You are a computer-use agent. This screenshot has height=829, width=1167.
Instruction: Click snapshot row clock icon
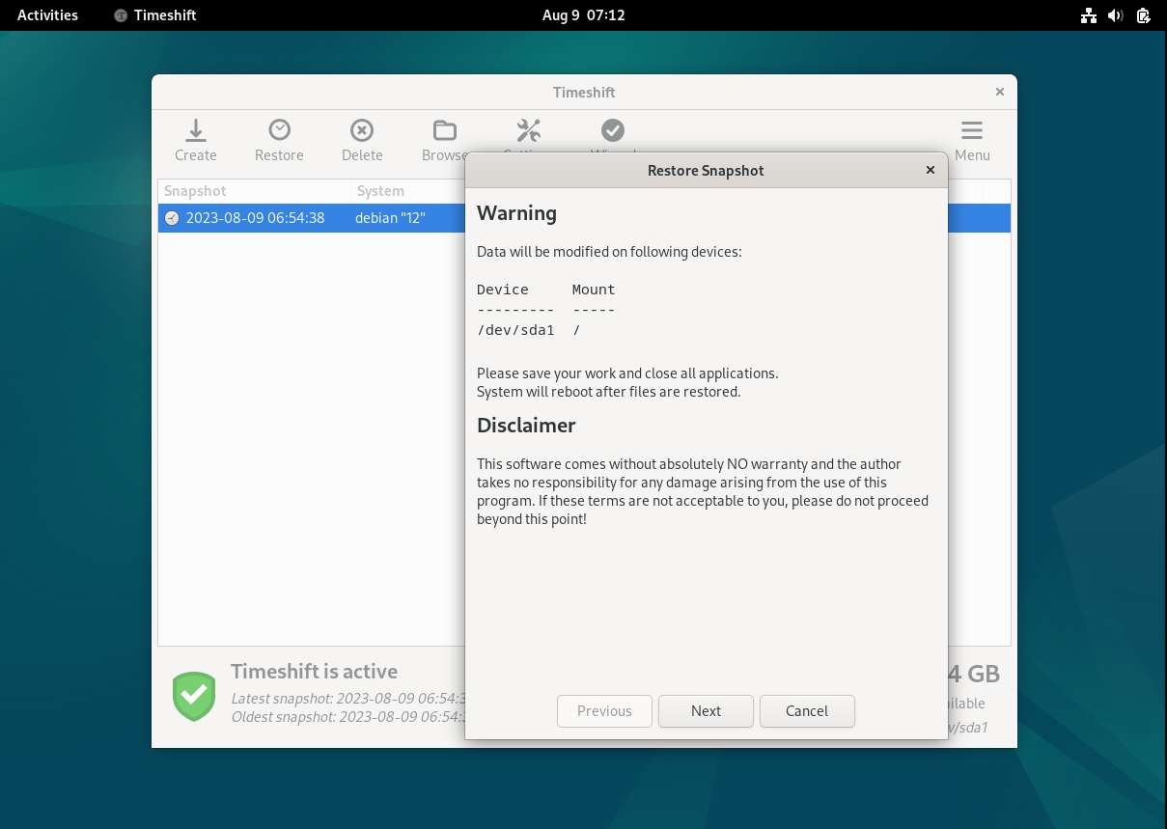tap(172, 218)
